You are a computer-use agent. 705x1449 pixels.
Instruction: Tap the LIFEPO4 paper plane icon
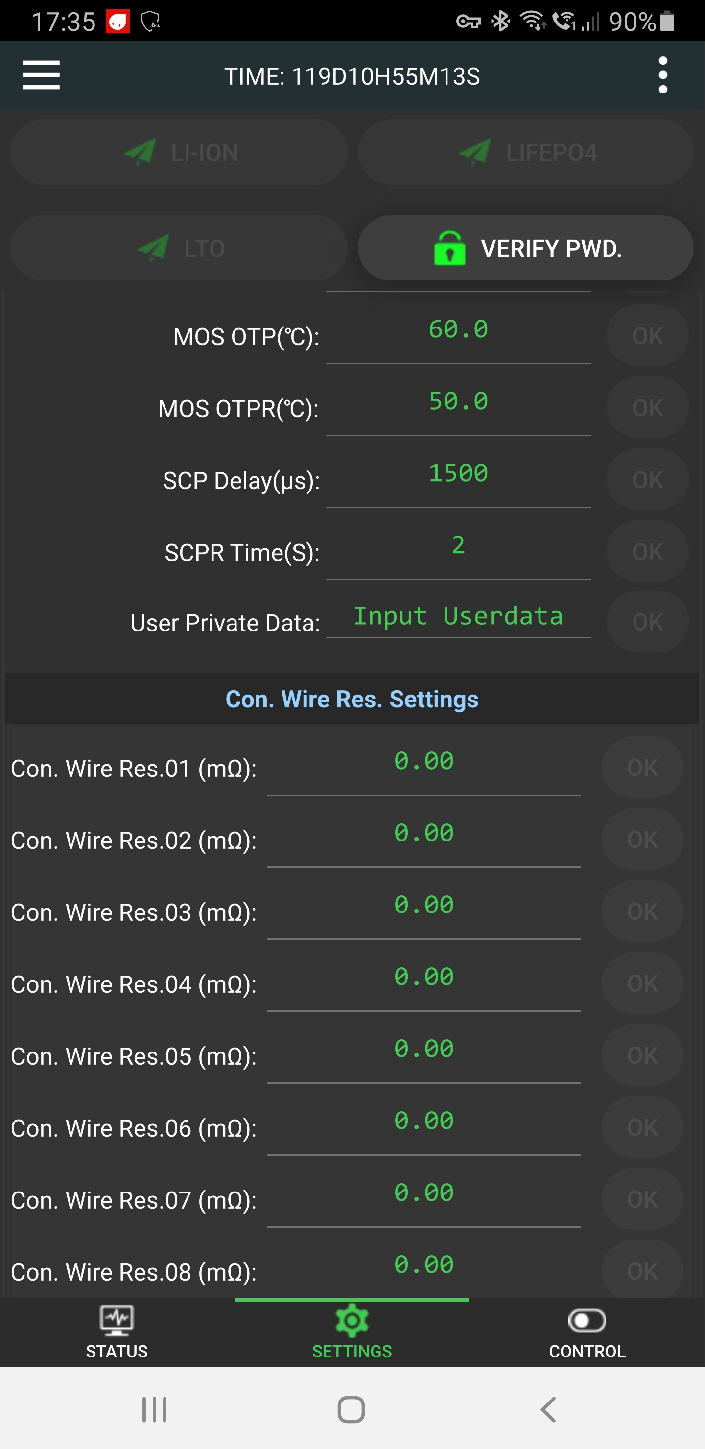475,152
